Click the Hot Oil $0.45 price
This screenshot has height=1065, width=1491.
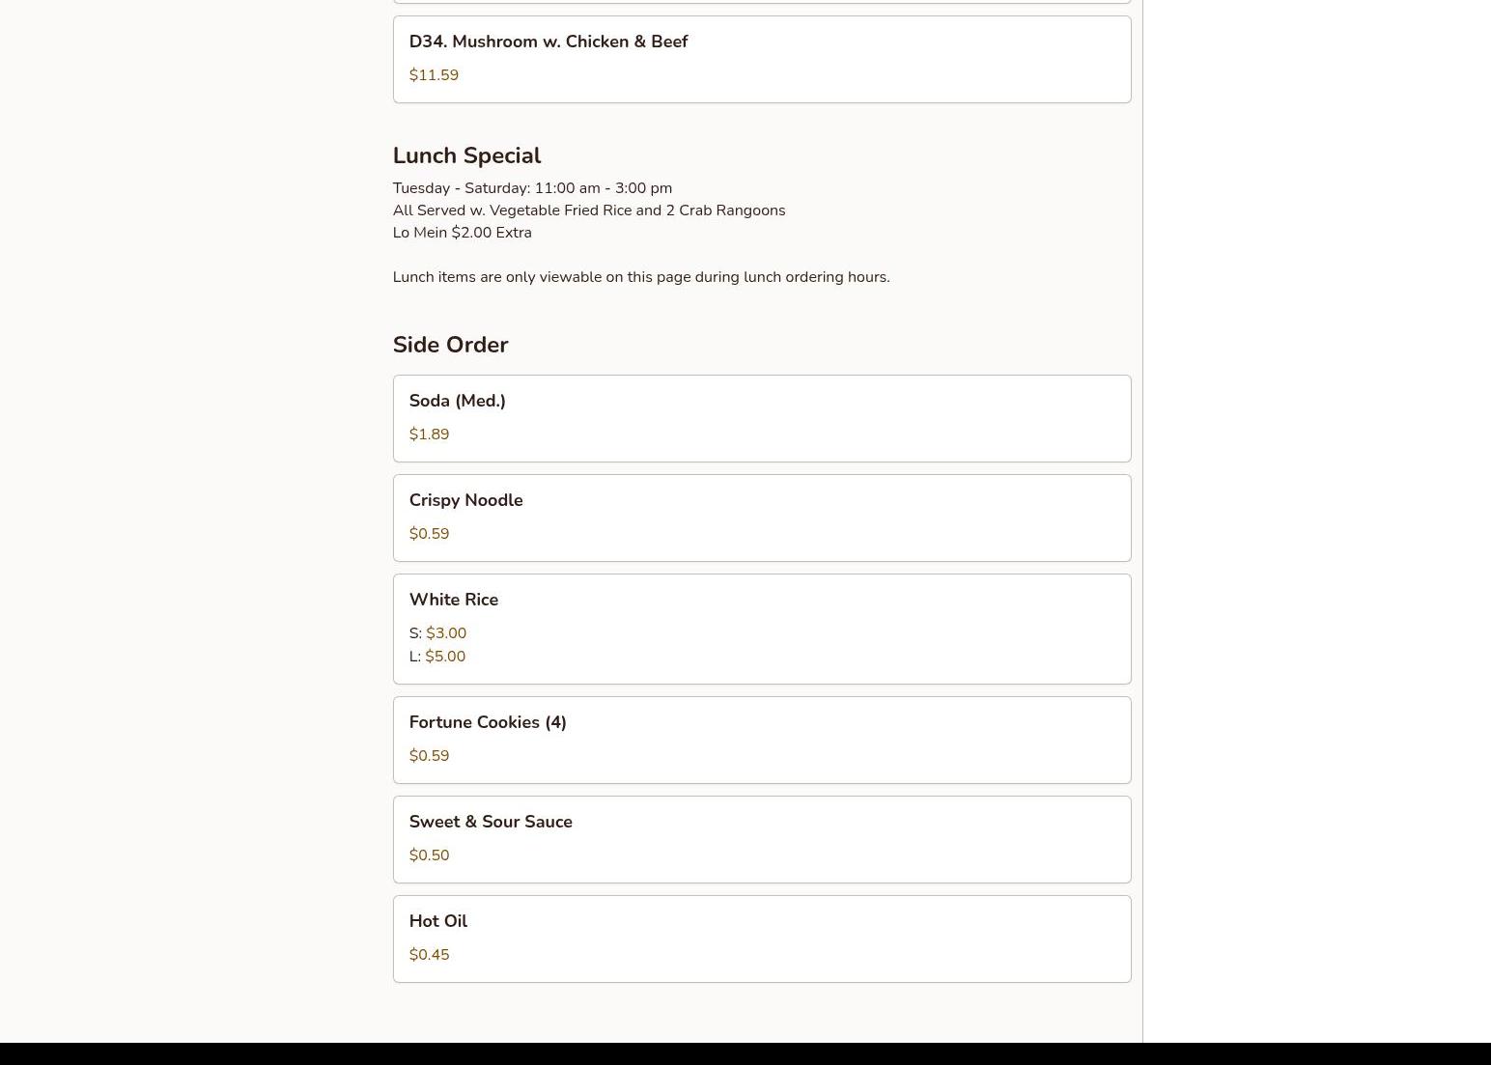[429, 955]
